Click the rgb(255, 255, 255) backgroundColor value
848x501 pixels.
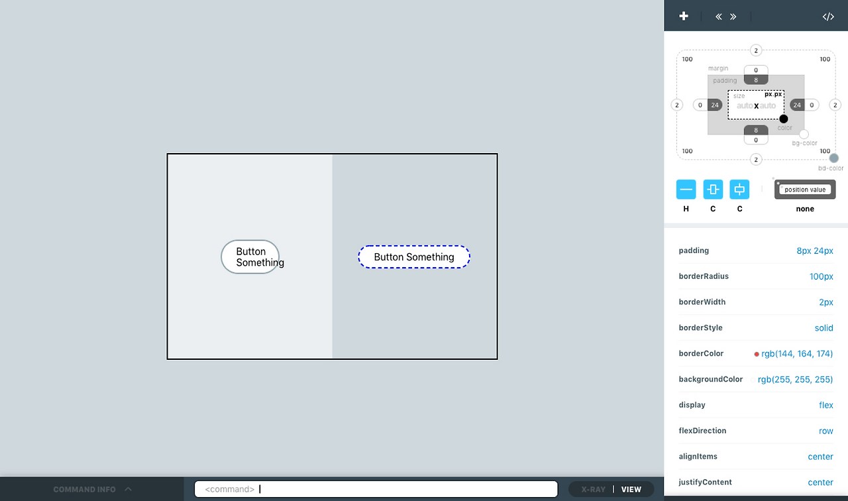pyautogui.click(x=795, y=379)
